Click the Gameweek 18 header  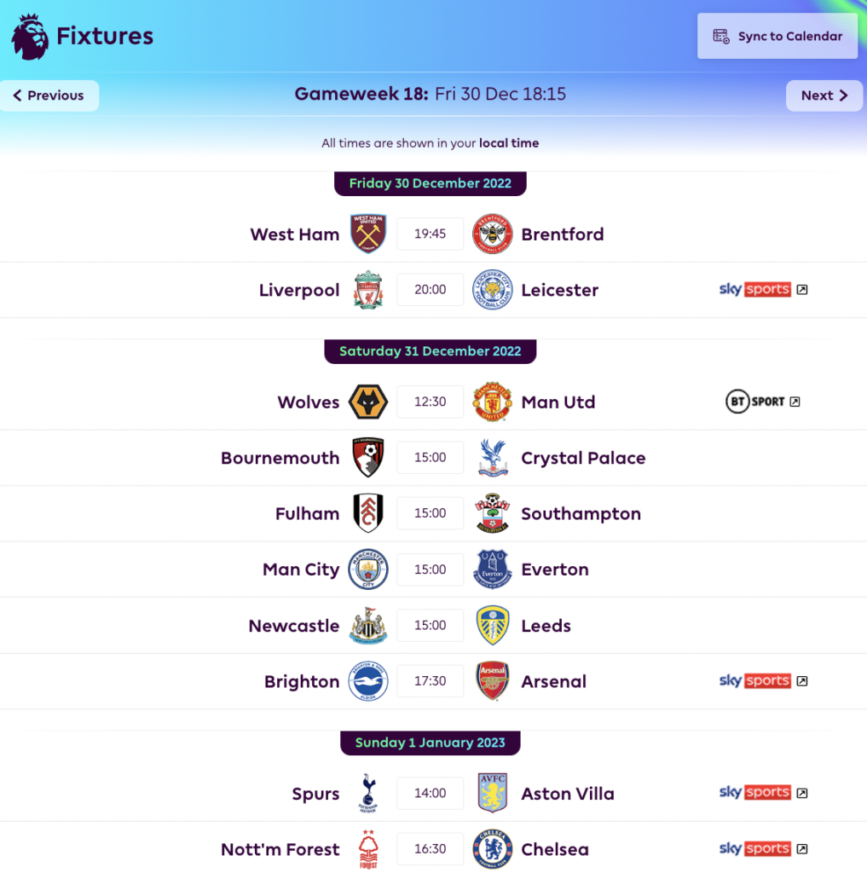(x=430, y=94)
